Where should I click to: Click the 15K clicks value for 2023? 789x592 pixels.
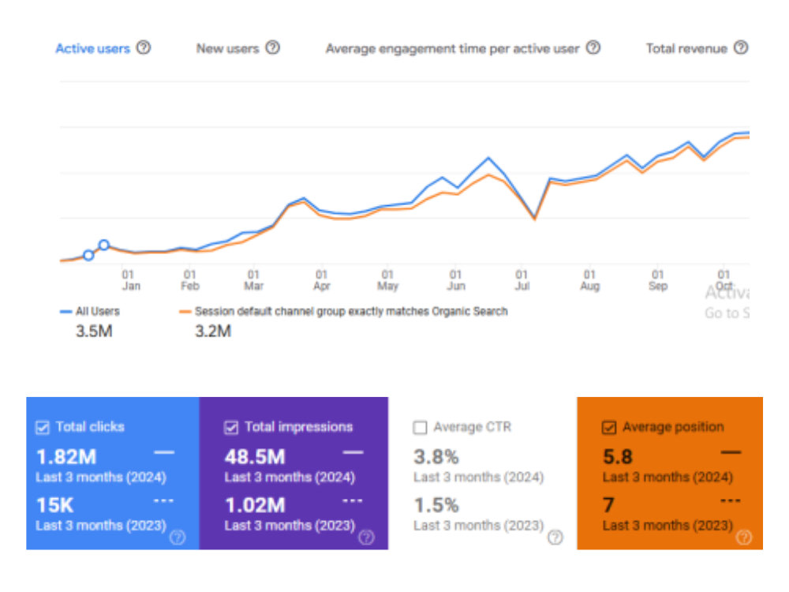(55, 505)
